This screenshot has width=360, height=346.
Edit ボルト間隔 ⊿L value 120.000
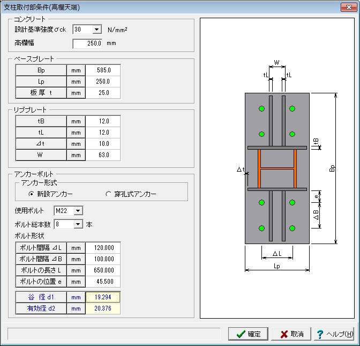pos(103,248)
